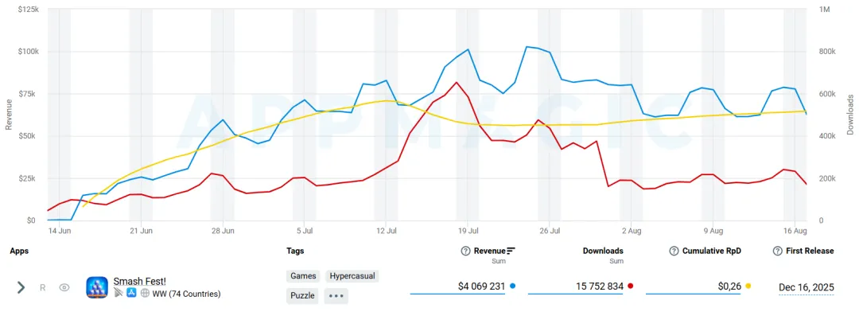Image resolution: width=859 pixels, height=312 pixels.
Task: Click the globe icon beside WW countries
Action: [x=146, y=294]
